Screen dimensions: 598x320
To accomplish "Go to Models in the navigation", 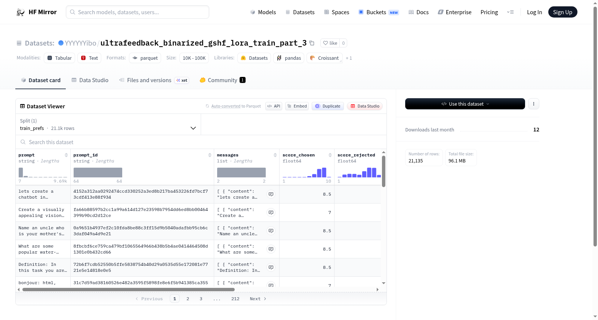I will (263, 12).
